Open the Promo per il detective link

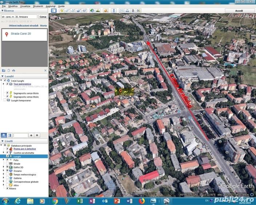click(25, 149)
